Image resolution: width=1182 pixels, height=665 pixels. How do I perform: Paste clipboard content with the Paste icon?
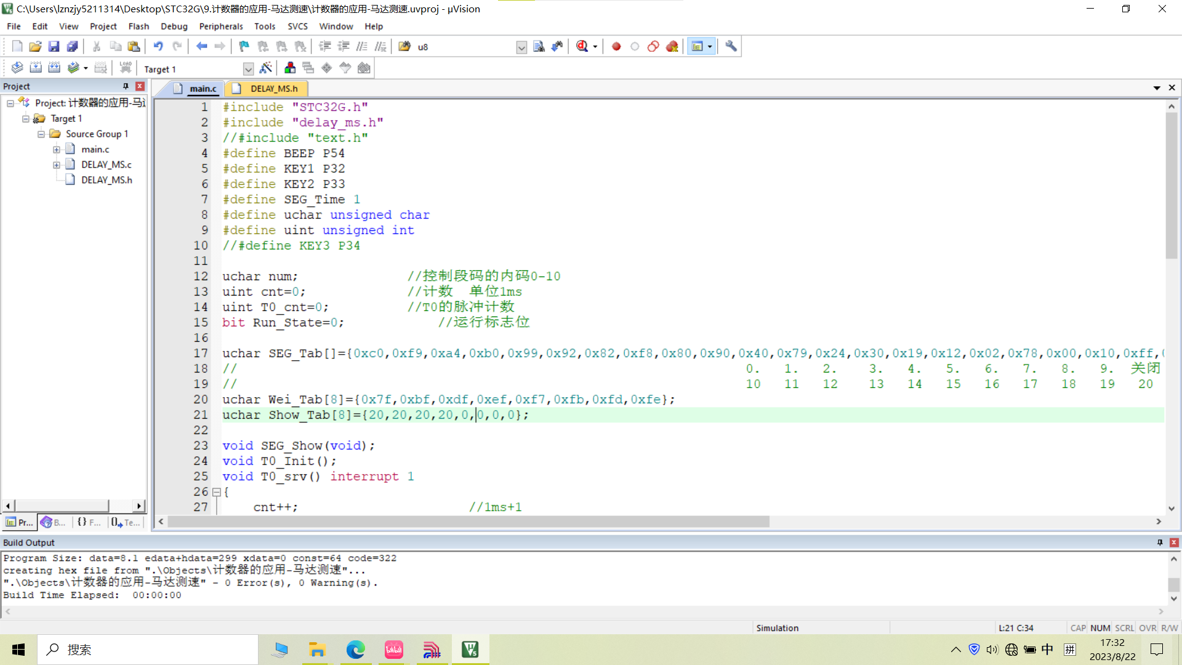click(134, 46)
